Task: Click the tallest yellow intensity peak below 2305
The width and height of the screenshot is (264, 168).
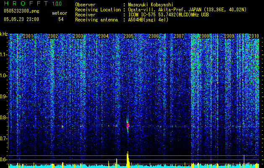Action: [128, 160]
